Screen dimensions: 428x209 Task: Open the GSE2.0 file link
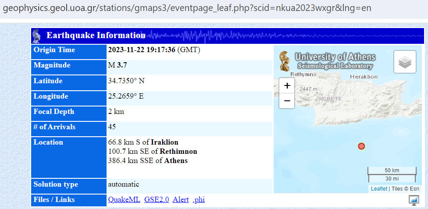pos(157,200)
